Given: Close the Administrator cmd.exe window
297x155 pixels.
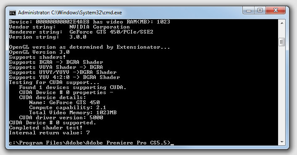Looking at the screenshot, I should pos(276,10).
